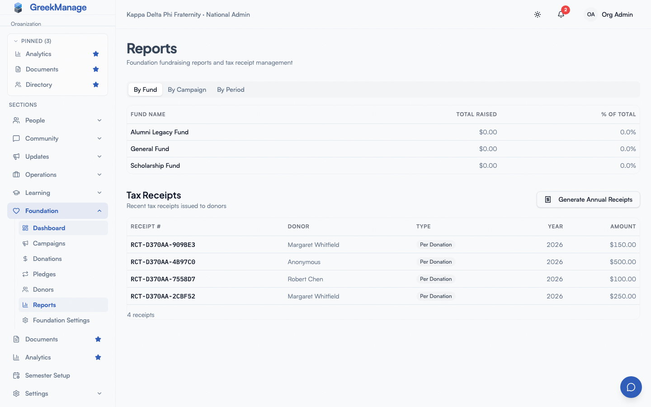Expand the Community section chevron
Screen dimensions: 651x407
99,138
